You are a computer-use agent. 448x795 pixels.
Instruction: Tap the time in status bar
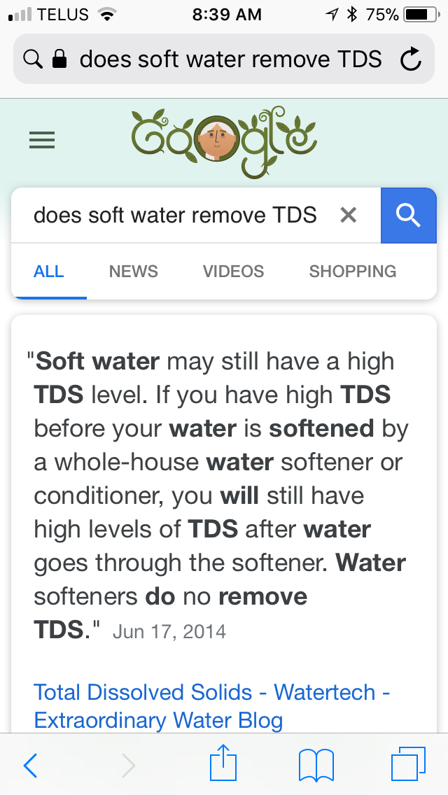[x=226, y=15]
